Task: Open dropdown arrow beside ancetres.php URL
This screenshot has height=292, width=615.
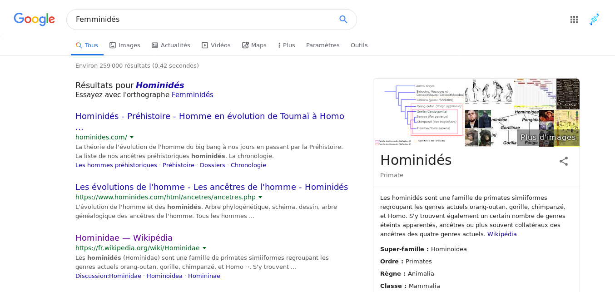Action: (260, 197)
